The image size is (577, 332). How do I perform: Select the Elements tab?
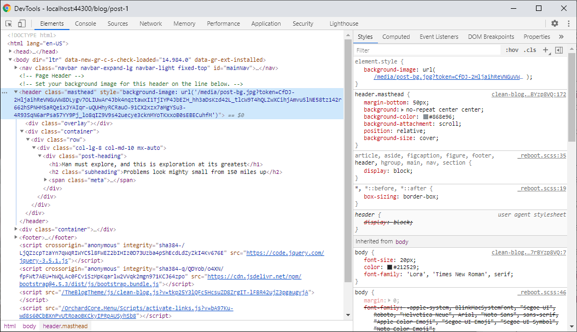point(52,24)
